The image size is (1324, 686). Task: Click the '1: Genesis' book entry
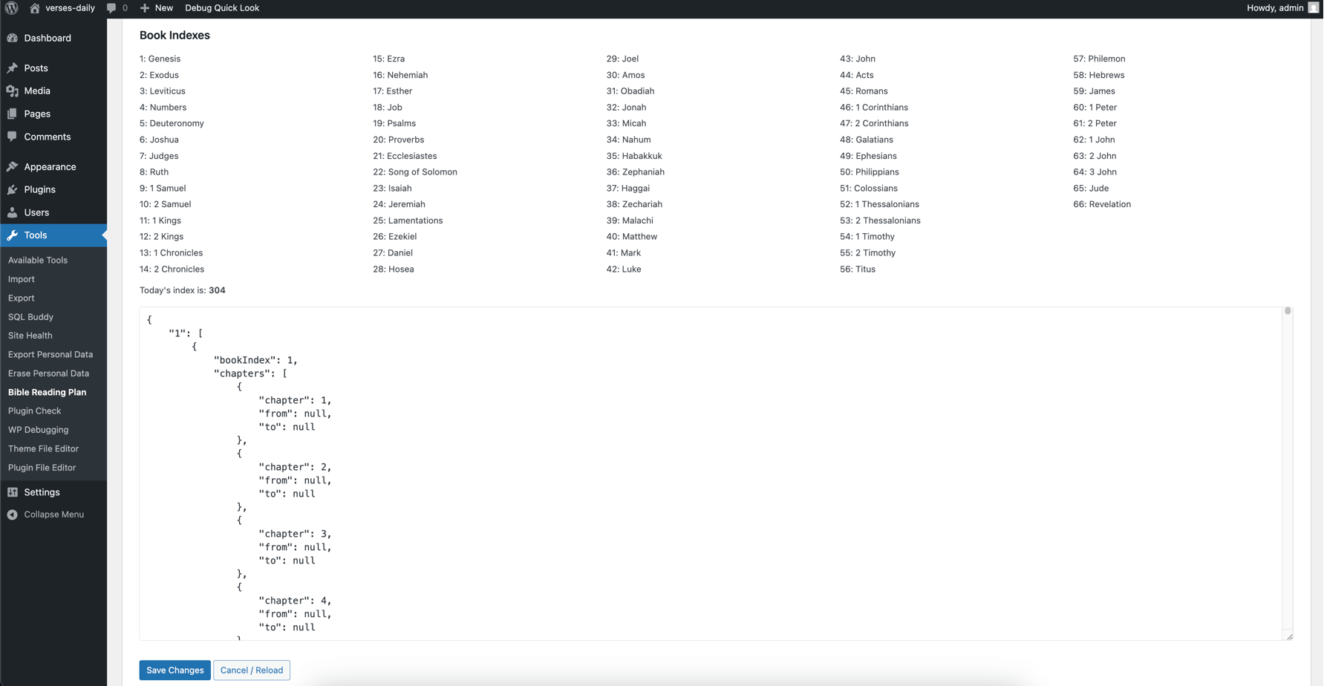click(160, 59)
